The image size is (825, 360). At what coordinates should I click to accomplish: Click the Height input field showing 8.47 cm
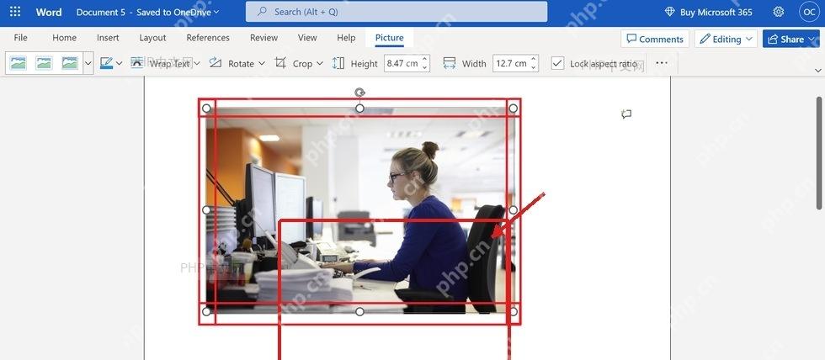(402, 64)
